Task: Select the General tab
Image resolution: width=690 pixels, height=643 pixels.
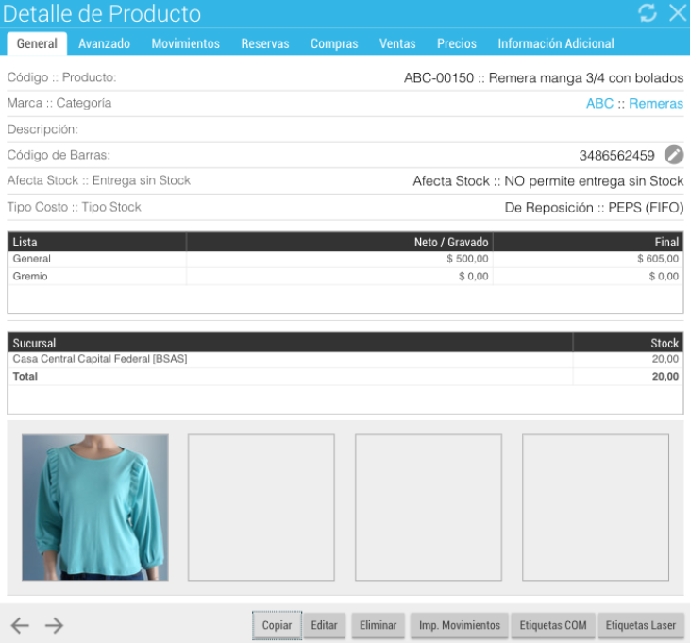Action: point(37,43)
